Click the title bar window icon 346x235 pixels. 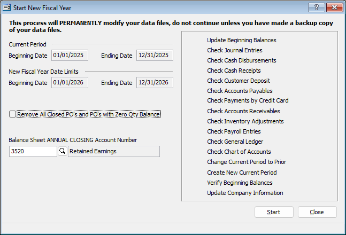click(x=6, y=7)
